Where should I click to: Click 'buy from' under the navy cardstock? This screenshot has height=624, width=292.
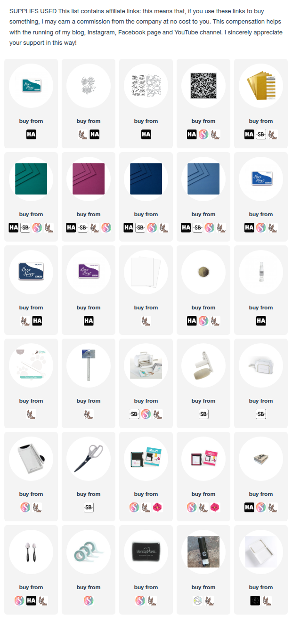[146, 214]
